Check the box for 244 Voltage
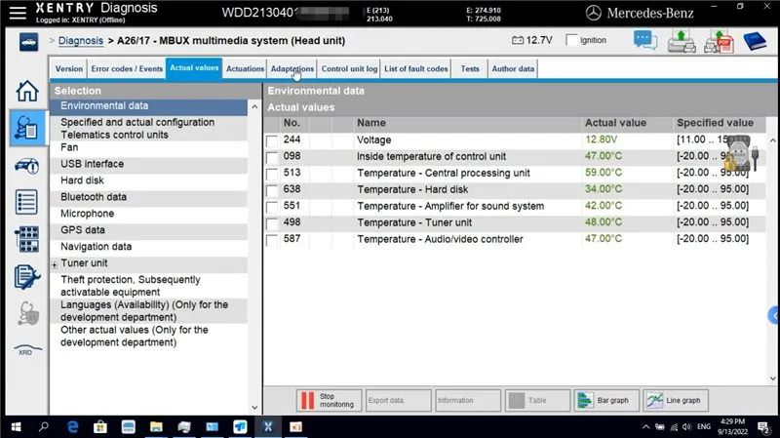Viewport: 780px width, 438px height. [272, 140]
